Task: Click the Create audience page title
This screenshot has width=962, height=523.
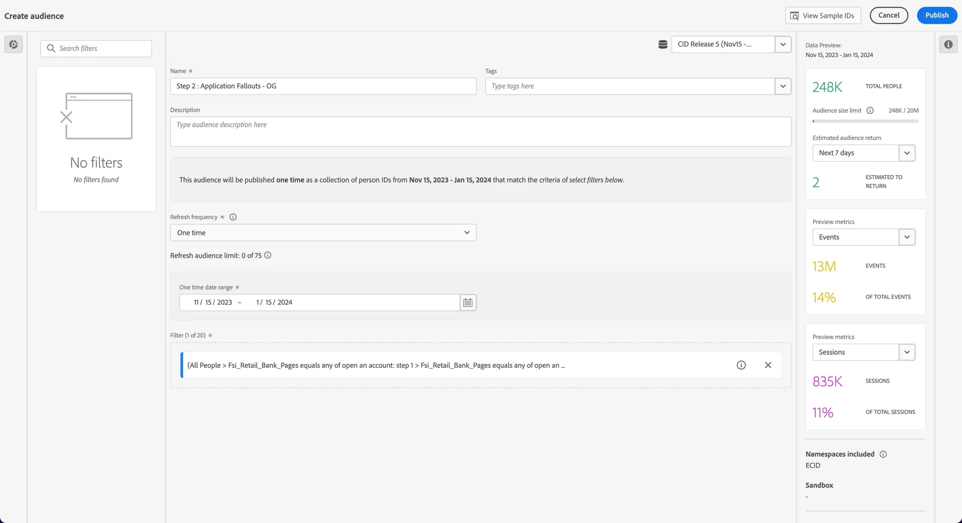Action: point(34,16)
